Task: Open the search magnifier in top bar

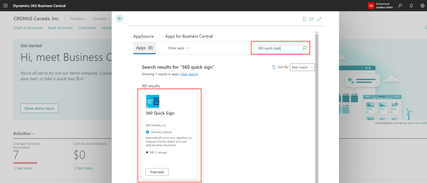Action: tap(400, 5)
